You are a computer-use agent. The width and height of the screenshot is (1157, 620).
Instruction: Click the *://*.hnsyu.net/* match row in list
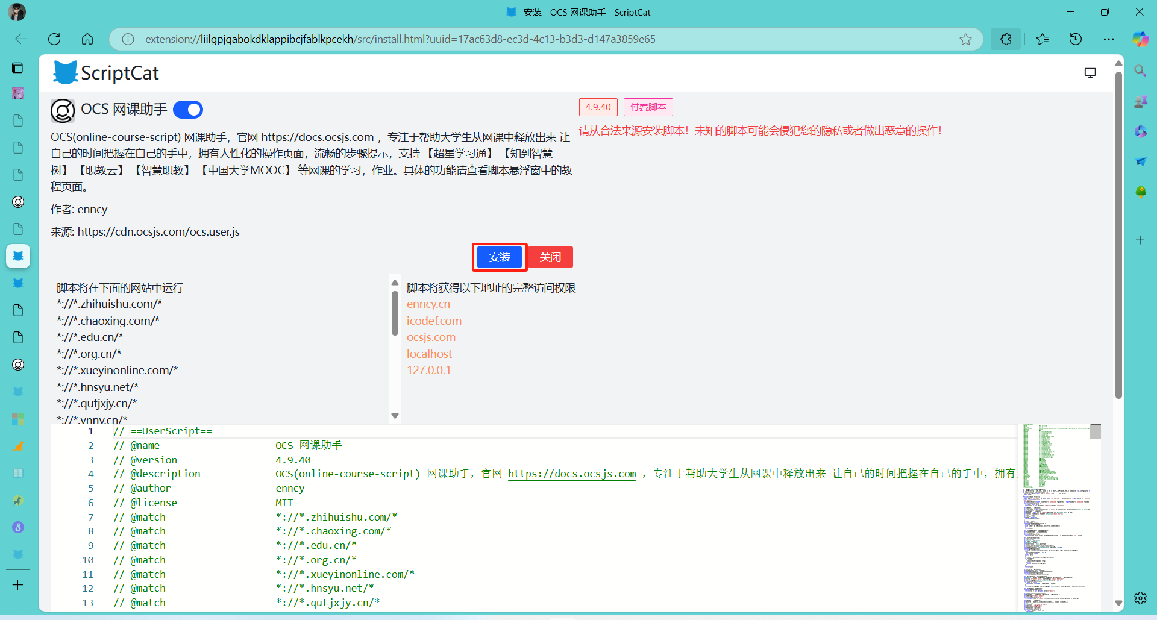[98, 387]
